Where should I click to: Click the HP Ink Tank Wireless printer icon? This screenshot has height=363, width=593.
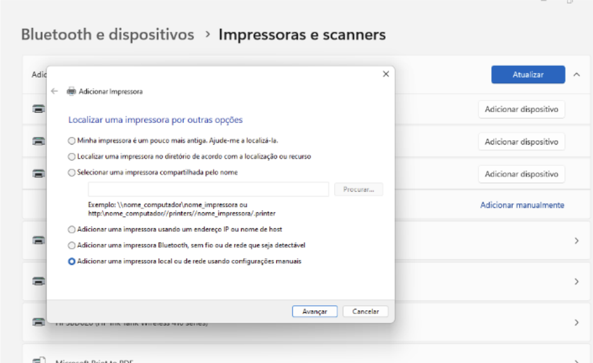(x=38, y=322)
